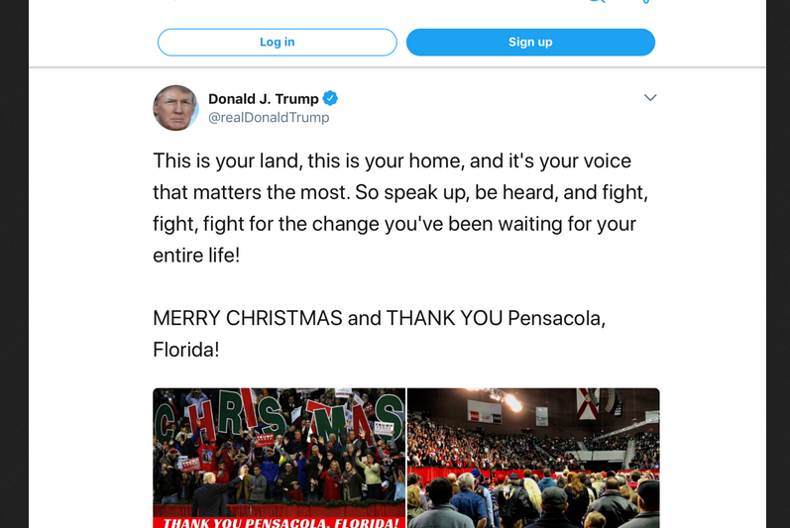Image resolution: width=790 pixels, height=528 pixels.
Task: Click the bright spotlight in arena photo
Action: tap(512, 402)
